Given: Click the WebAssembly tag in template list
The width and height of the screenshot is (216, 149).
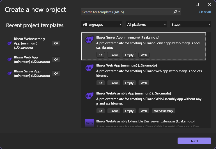Looking at the screenshot, I should [164, 111].
